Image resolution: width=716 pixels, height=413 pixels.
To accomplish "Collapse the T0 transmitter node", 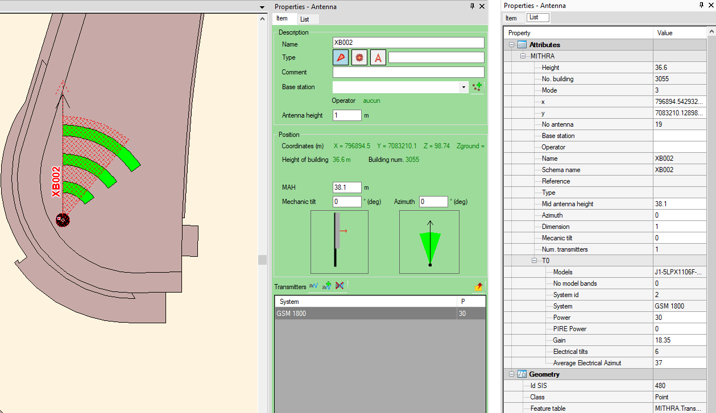I will tap(534, 261).
